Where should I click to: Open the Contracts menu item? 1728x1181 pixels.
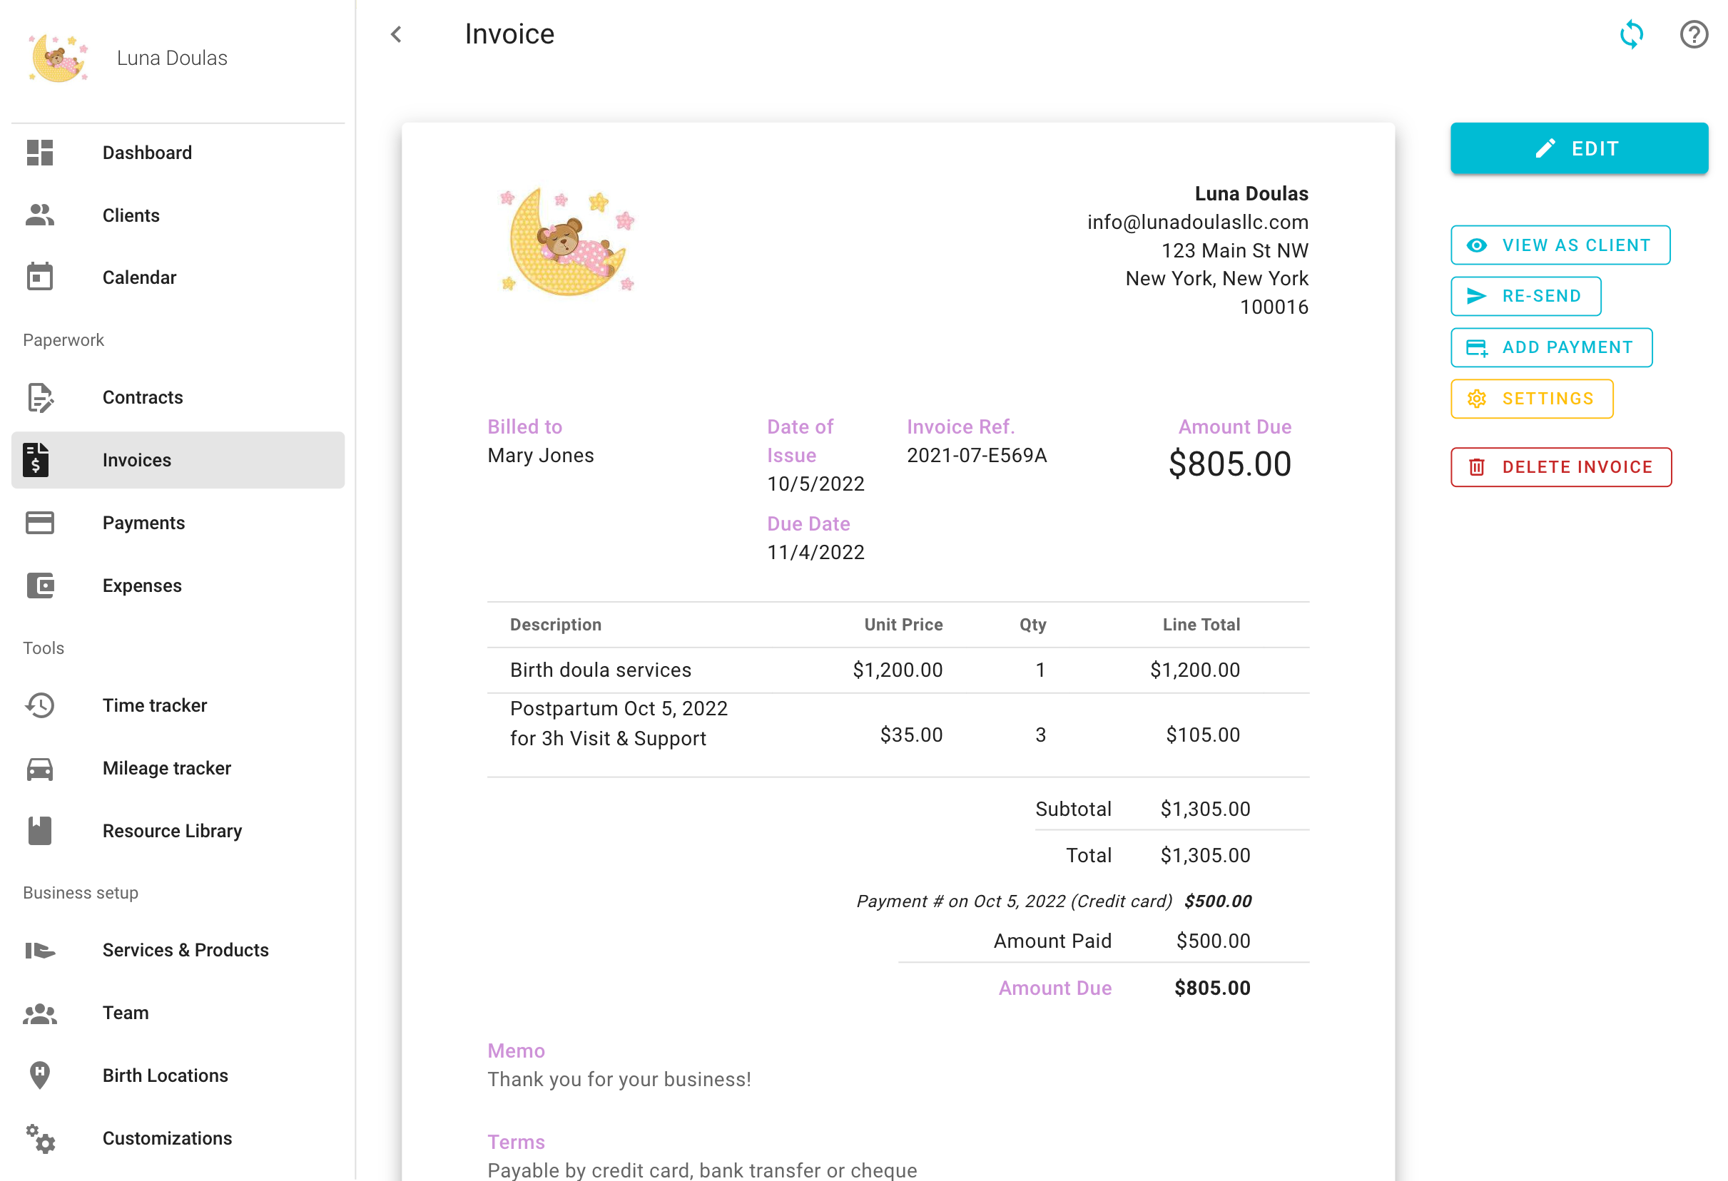coord(142,398)
